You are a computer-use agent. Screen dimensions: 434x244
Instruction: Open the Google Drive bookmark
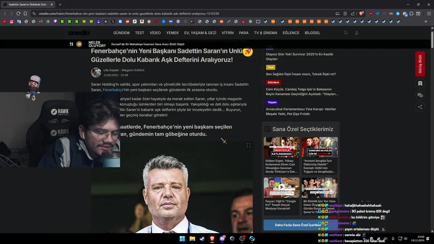[48, 21]
